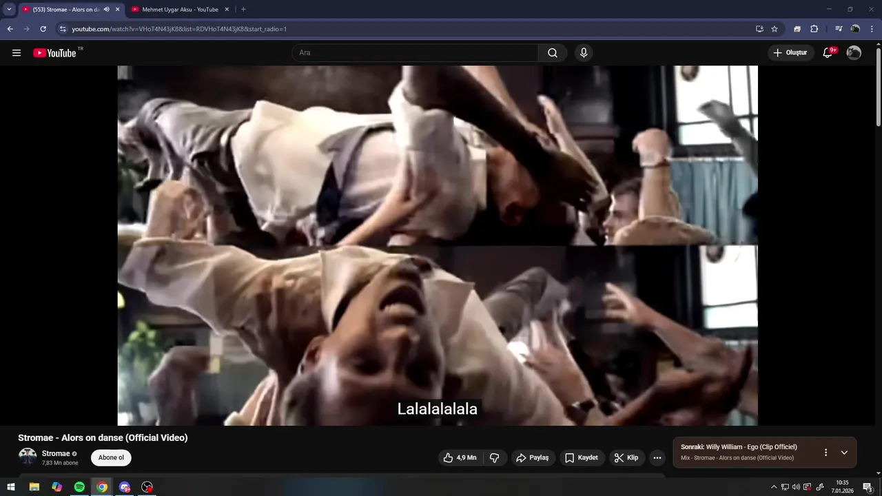Click the youtube.com address bar URL
Screen dimensions: 882x496
click(x=179, y=29)
